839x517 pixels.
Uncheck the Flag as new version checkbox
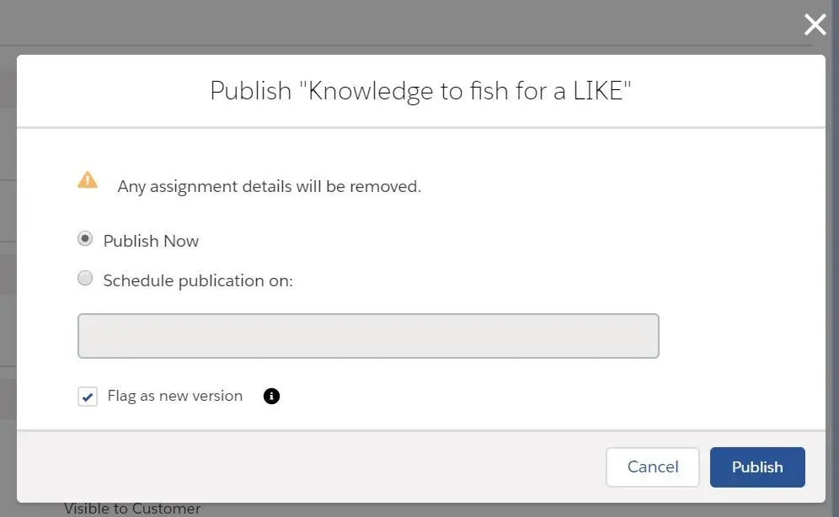pyautogui.click(x=88, y=397)
